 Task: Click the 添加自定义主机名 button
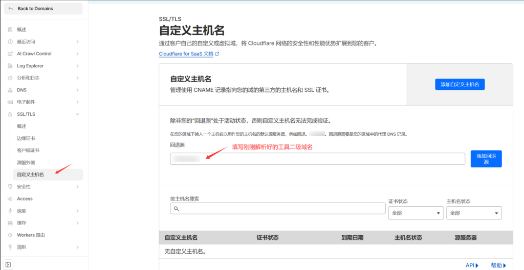pos(460,84)
